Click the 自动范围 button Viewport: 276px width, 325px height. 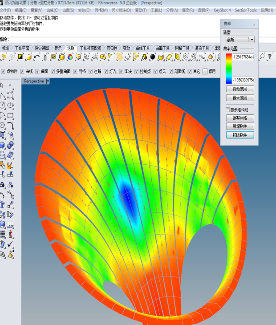click(239, 89)
